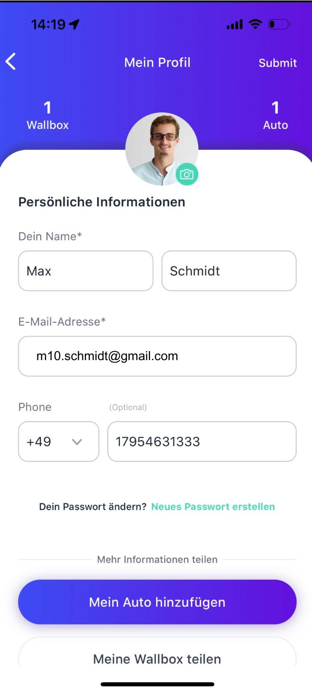
Task: Open the +49 country code dropdown
Action: pyautogui.click(x=59, y=442)
